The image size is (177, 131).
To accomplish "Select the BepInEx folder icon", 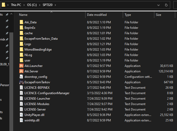I will point(21,27).
